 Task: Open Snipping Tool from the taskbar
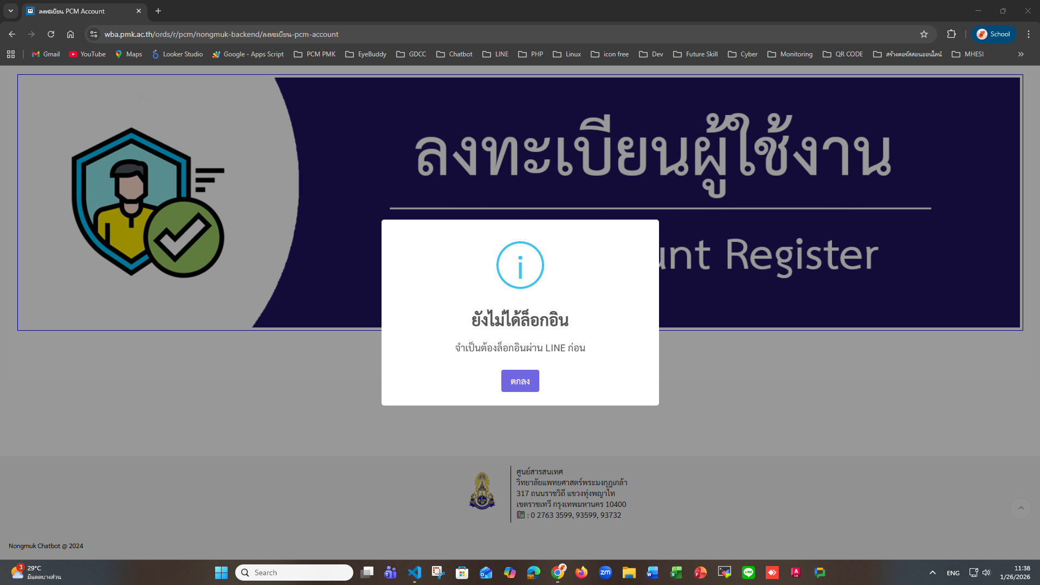(x=438, y=572)
